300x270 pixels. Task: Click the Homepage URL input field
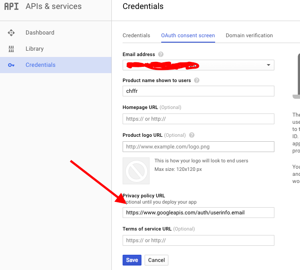[199, 119]
